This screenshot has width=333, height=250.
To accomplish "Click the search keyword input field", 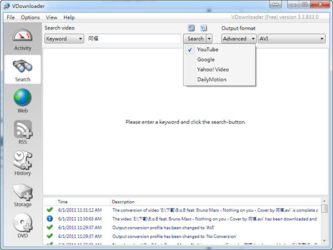I will coord(134,39).
